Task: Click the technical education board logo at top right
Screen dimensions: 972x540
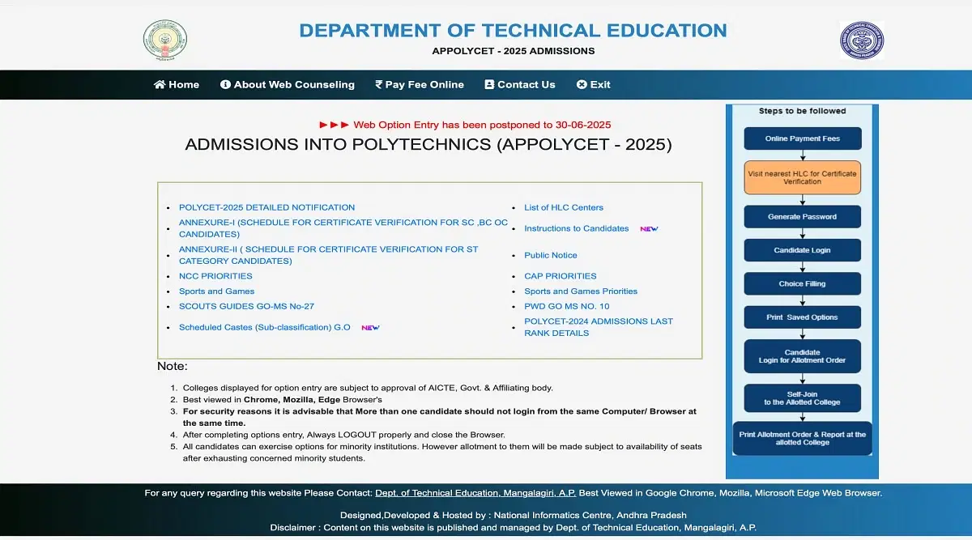Action: pyautogui.click(x=862, y=40)
